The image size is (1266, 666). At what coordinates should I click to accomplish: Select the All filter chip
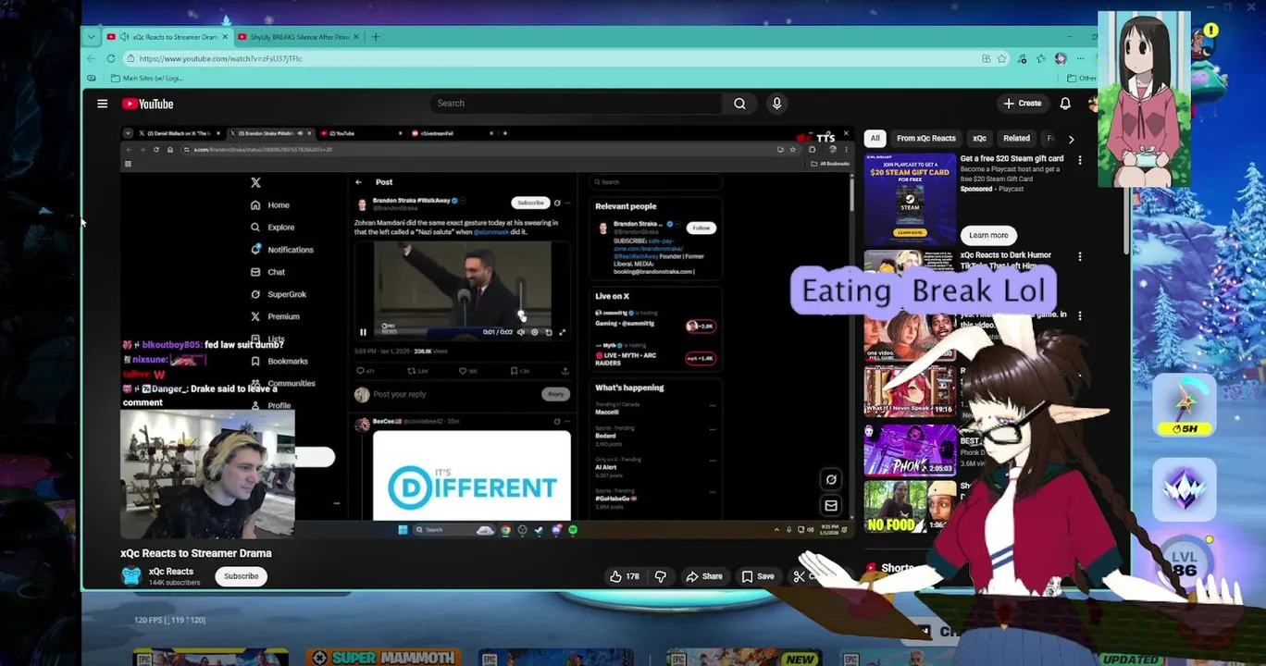coord(875,139)
